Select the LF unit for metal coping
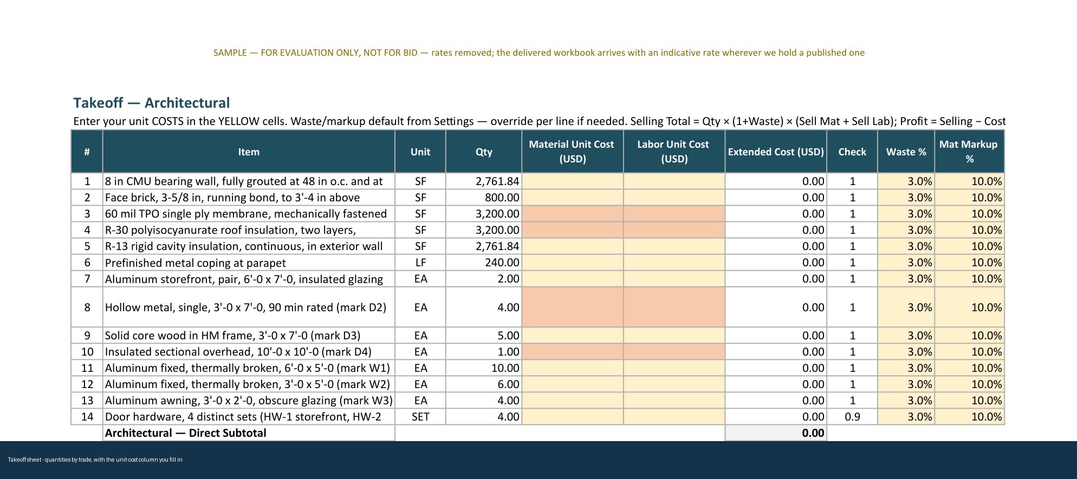1077x479 pixels. coord(420,263)
